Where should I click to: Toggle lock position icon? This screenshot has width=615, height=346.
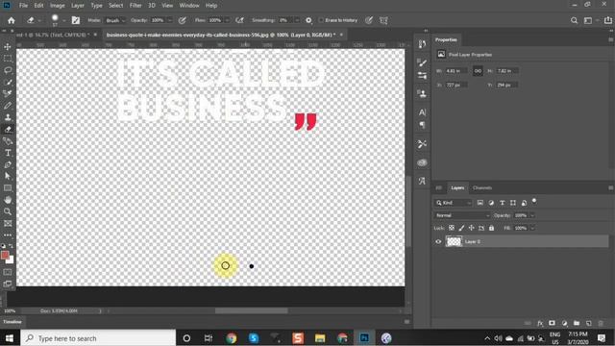[472, 228]
